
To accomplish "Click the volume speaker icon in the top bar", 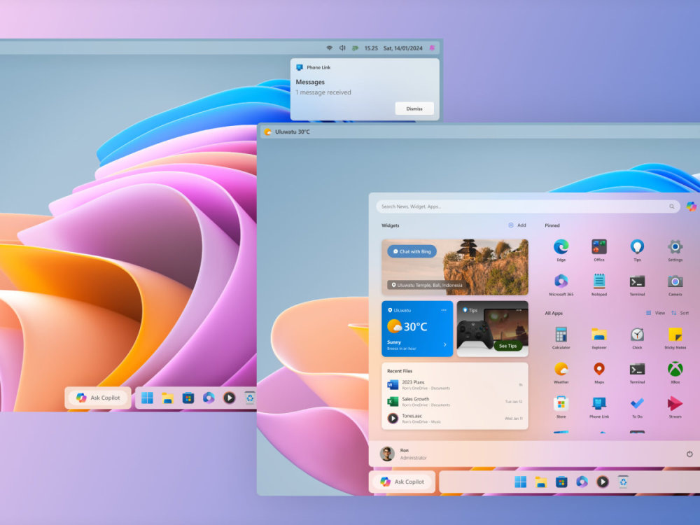I will click(x=342, y=48).
